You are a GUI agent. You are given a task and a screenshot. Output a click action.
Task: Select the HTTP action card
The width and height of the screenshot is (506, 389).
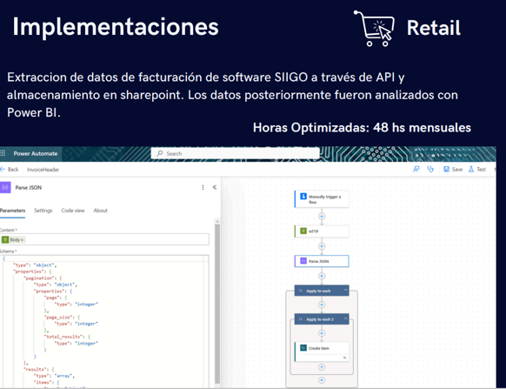(x=322, y=231)
